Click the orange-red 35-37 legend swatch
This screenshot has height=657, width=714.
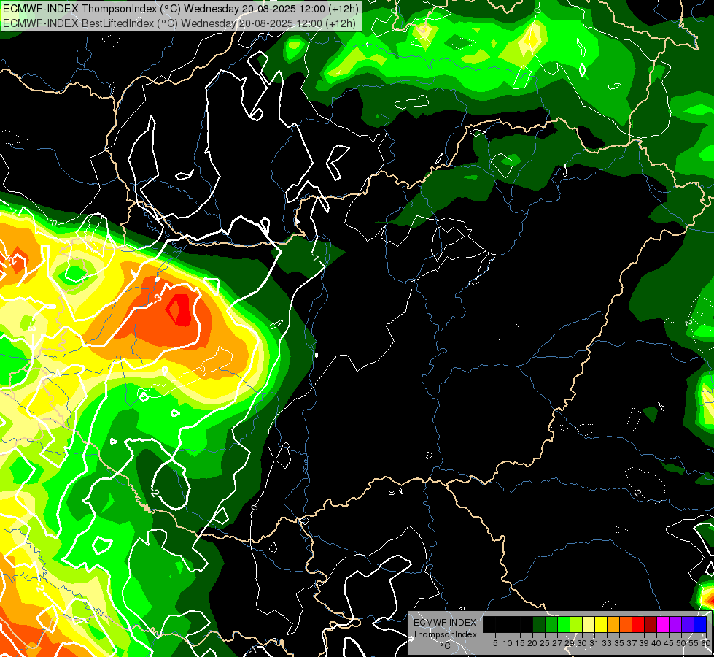pyautogui.click(x=626, y=624)
